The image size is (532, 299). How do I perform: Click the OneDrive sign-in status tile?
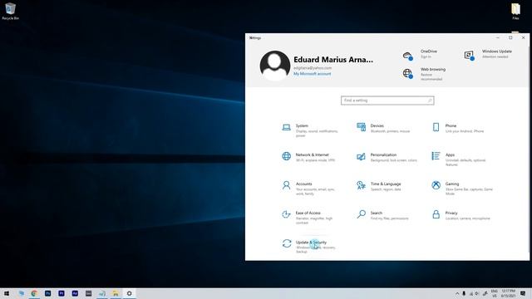click(x=420, y=54)
